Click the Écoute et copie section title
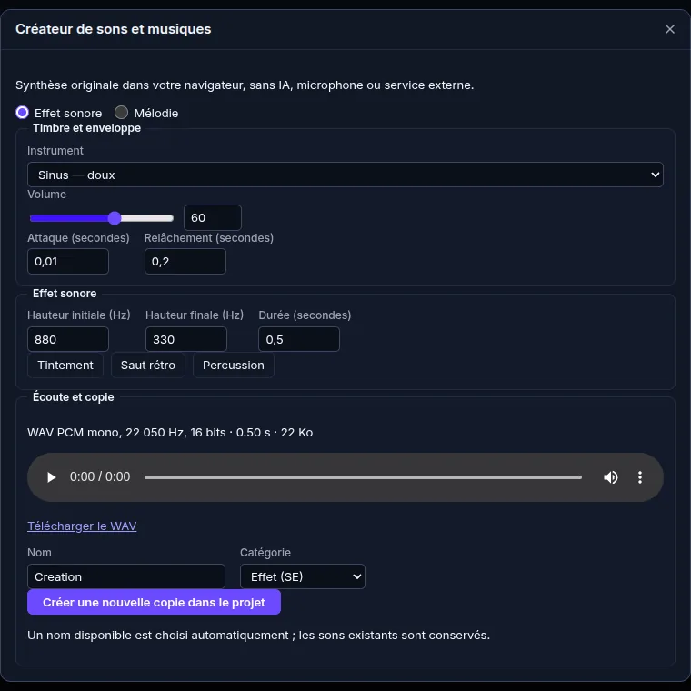 point(73,397)
